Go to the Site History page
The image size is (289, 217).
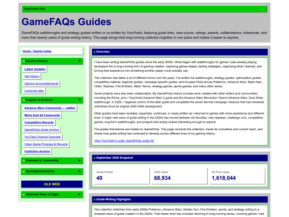point(32,77)
